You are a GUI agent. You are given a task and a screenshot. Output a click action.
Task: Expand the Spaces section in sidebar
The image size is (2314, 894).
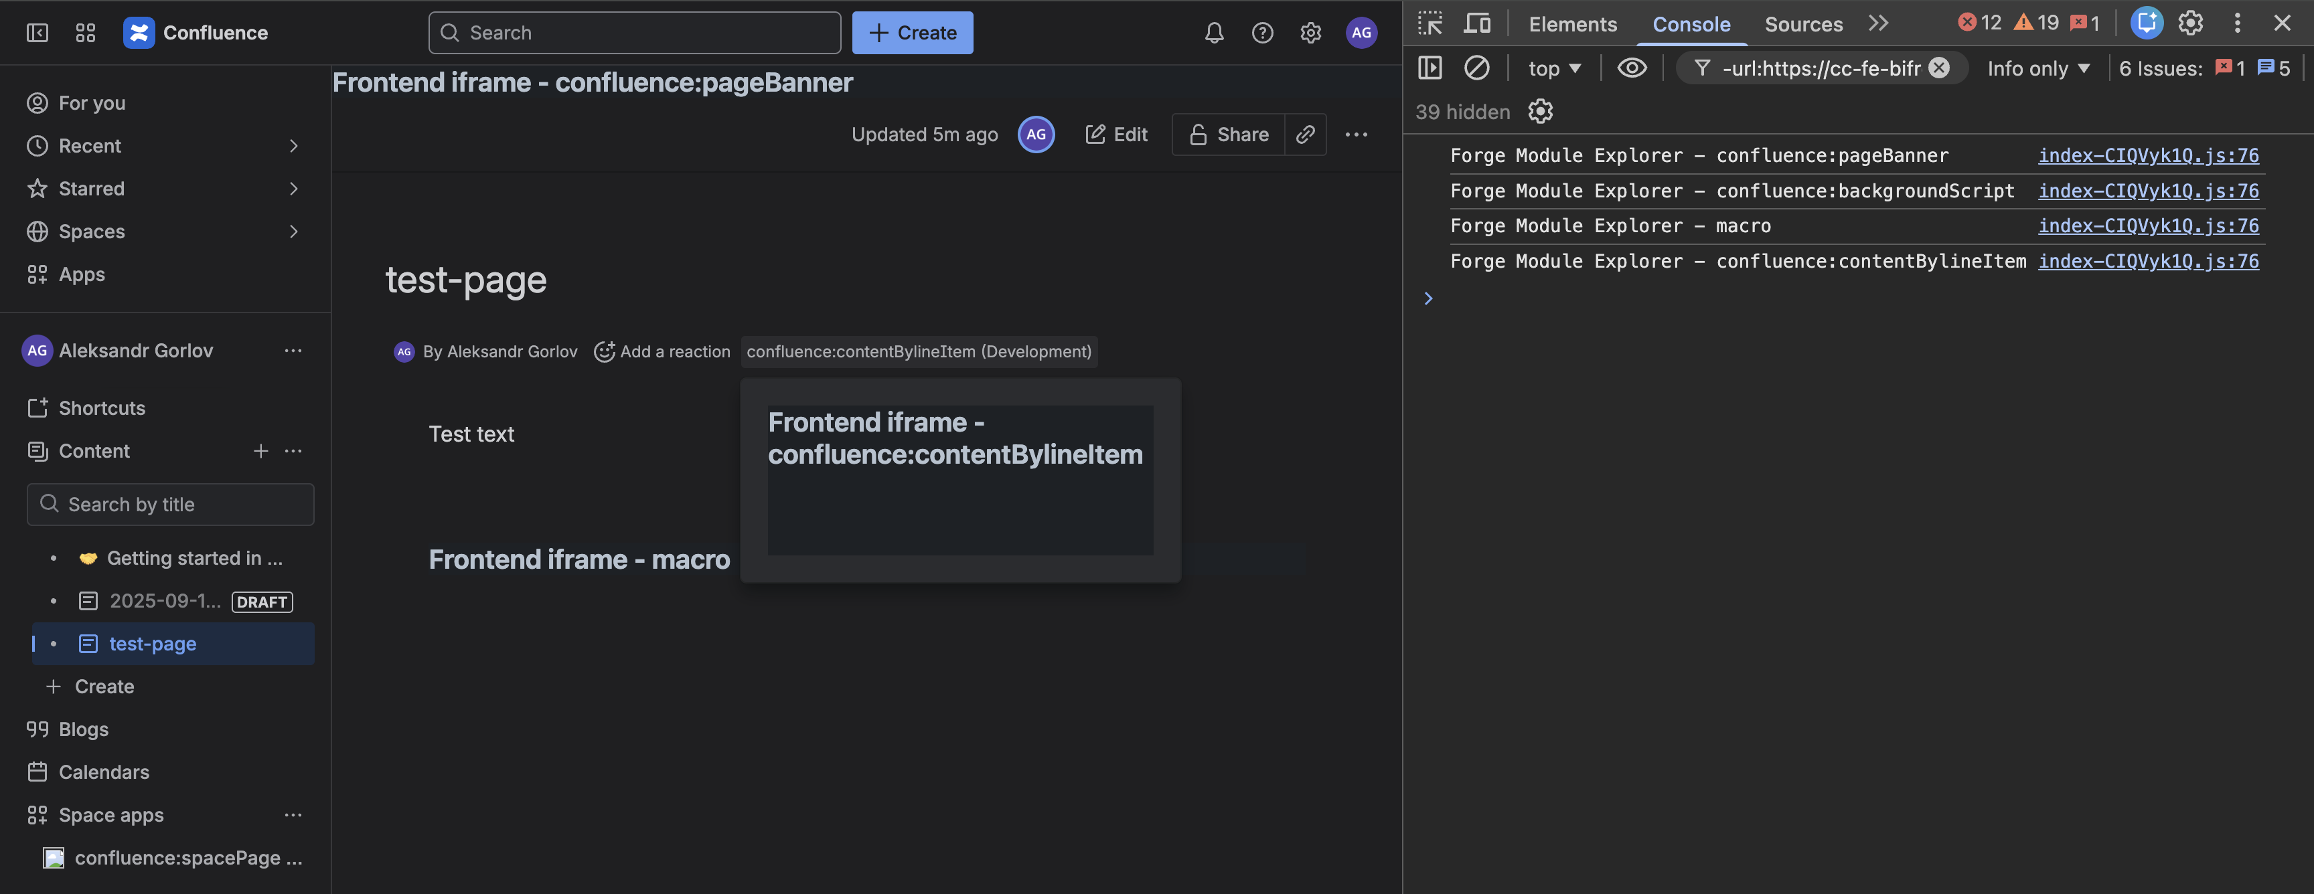pos(294,232)
